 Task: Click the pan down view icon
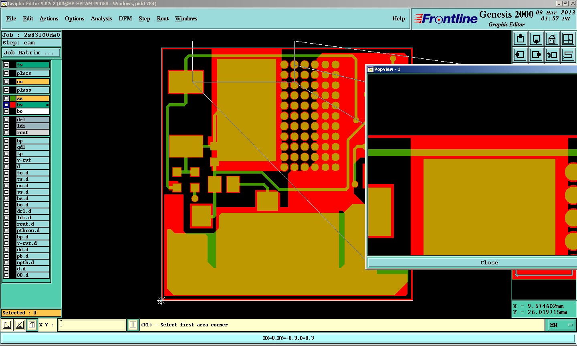[536, 39]
